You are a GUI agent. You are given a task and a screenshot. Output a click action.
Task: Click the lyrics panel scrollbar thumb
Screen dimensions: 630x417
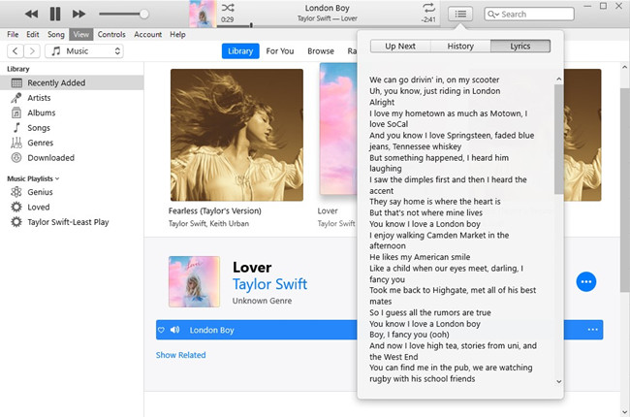click(x=559, y=139)
